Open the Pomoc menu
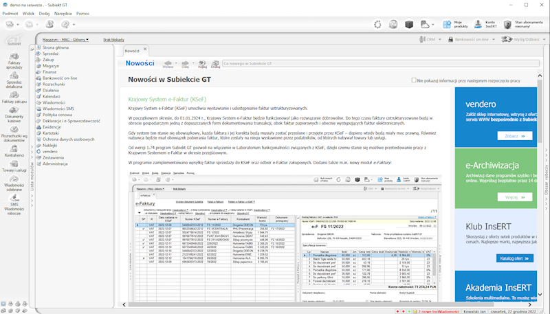This screenshot has height=314, width=550. pos(82,13)
